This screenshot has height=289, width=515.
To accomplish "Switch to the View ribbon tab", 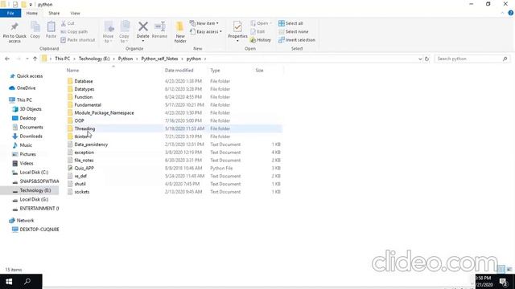I will pyautogui.click(x=75, y=13).
